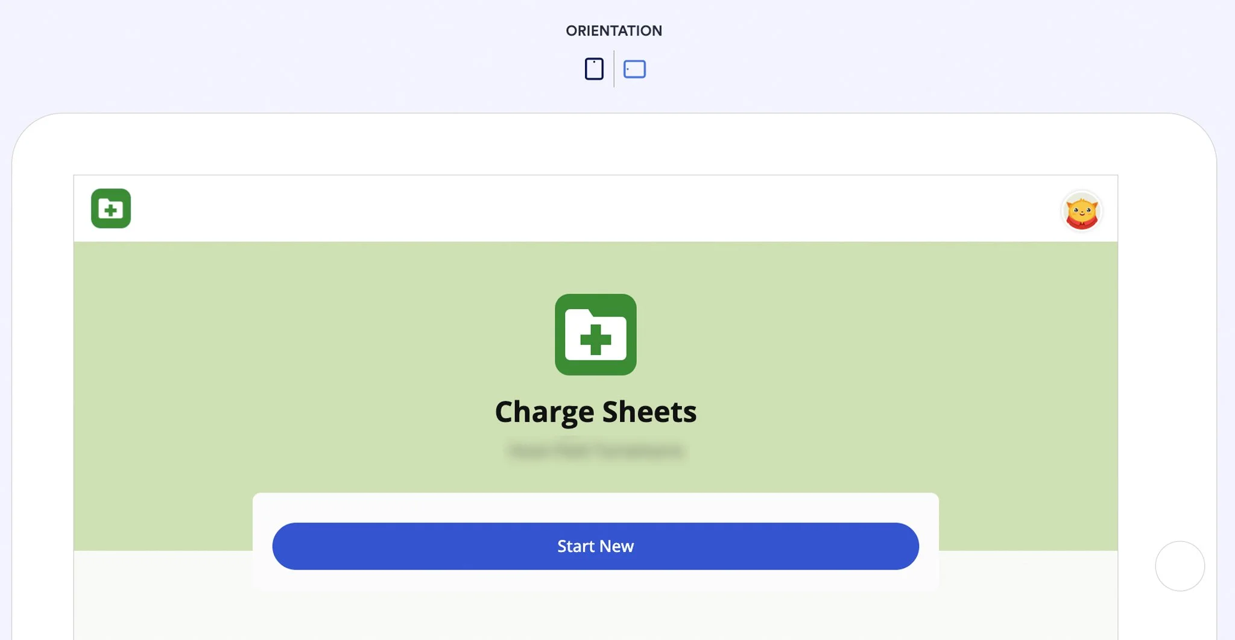Click the ORIENTATION label
This screenshot has width=1235, height=640.
point(614,31)
